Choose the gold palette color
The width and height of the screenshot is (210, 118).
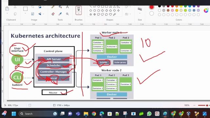click(177, 10)
